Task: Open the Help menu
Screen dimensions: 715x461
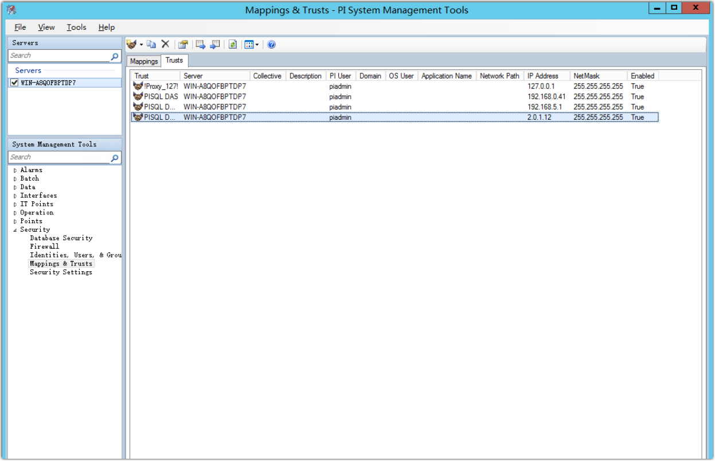Action: pos(107,27)
